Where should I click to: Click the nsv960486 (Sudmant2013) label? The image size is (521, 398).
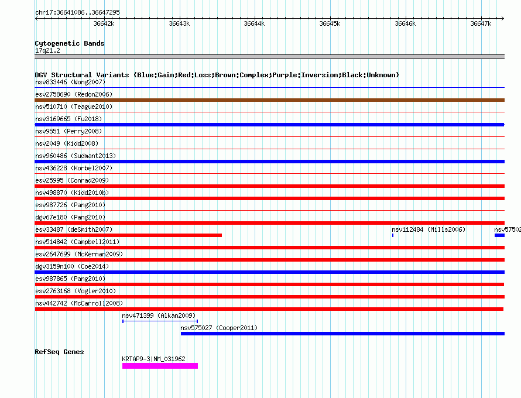76,156
